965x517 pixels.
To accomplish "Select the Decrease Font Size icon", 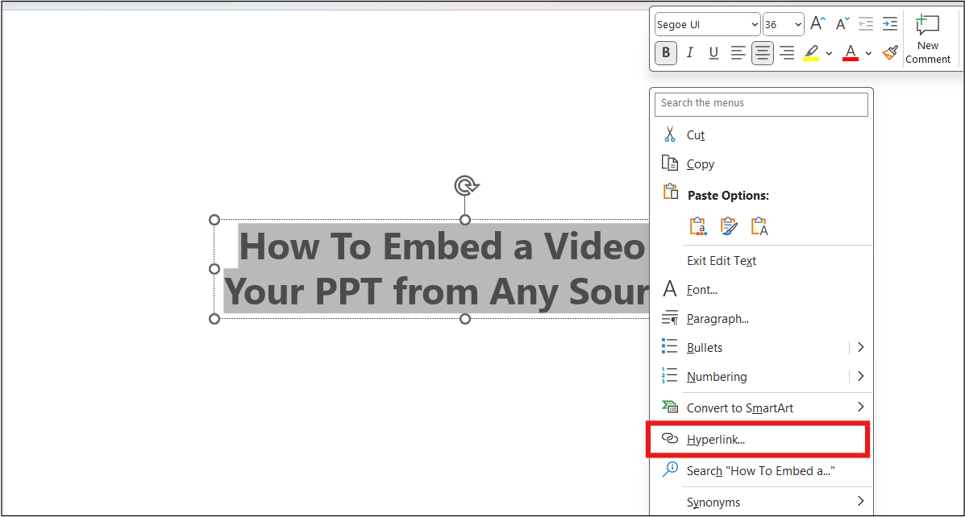I will (842, 23).
